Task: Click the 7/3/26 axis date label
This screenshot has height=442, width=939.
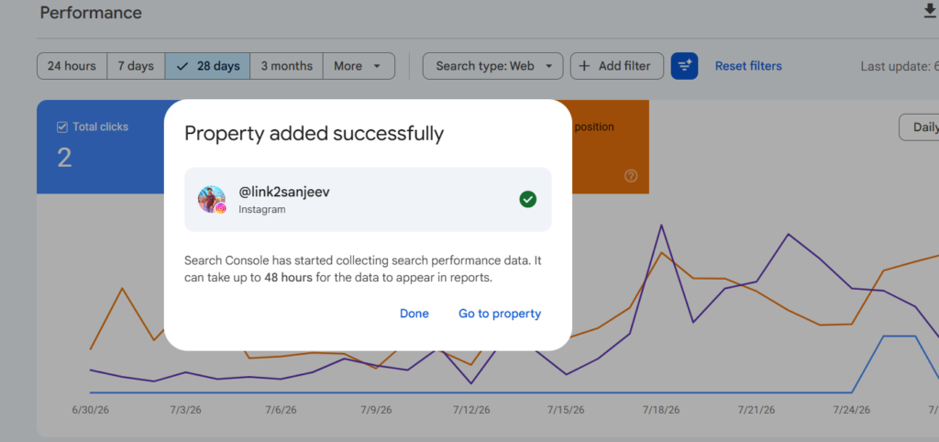Action: pos(185,410)
